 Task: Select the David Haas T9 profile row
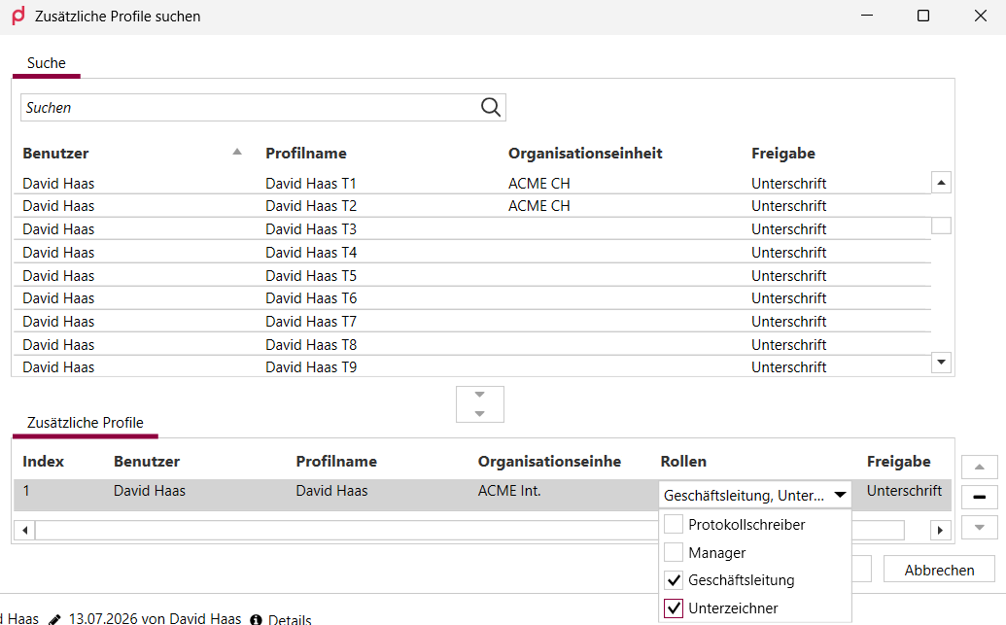coord(472,366)
